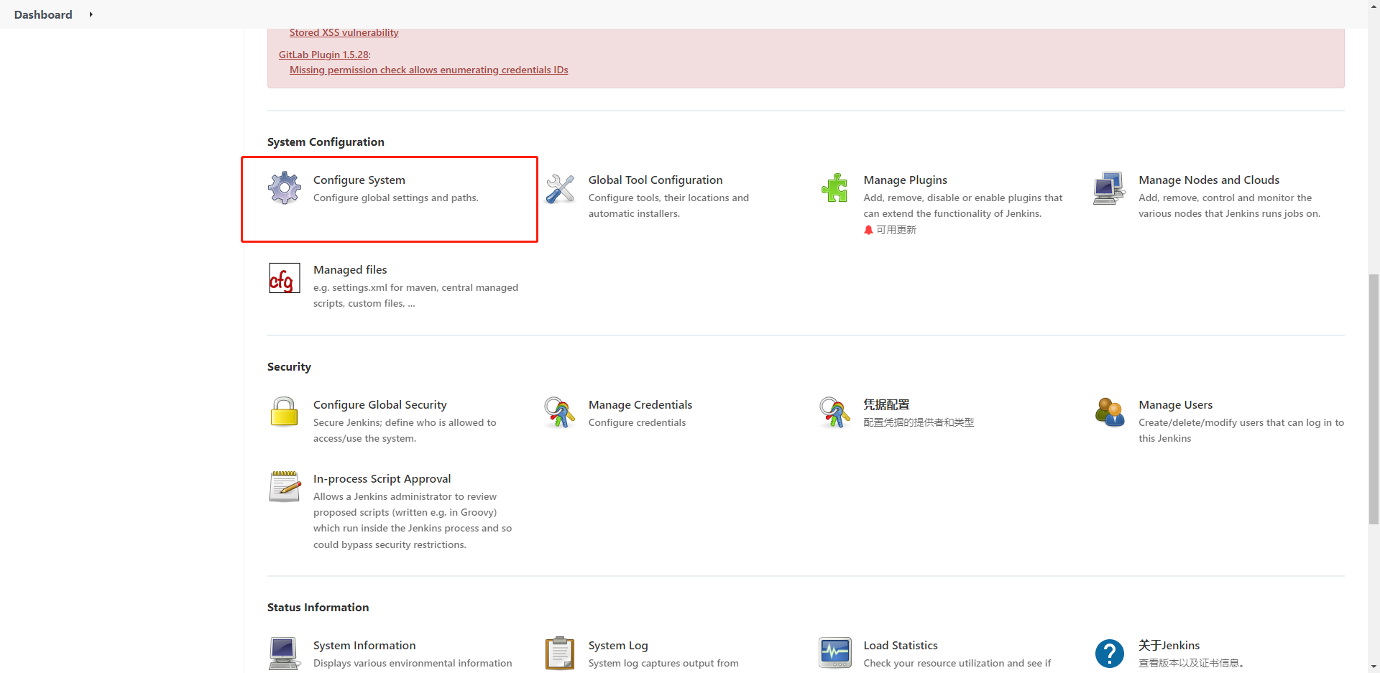Image resolution: width=1380 pixels, height=673 pixels.
Task: Click the 查看版本以及证书信息 description
Action: [x=1192, y=663]
